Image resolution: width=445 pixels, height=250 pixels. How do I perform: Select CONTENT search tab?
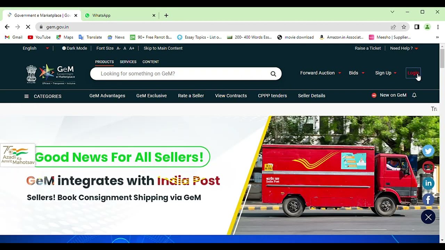151,62
